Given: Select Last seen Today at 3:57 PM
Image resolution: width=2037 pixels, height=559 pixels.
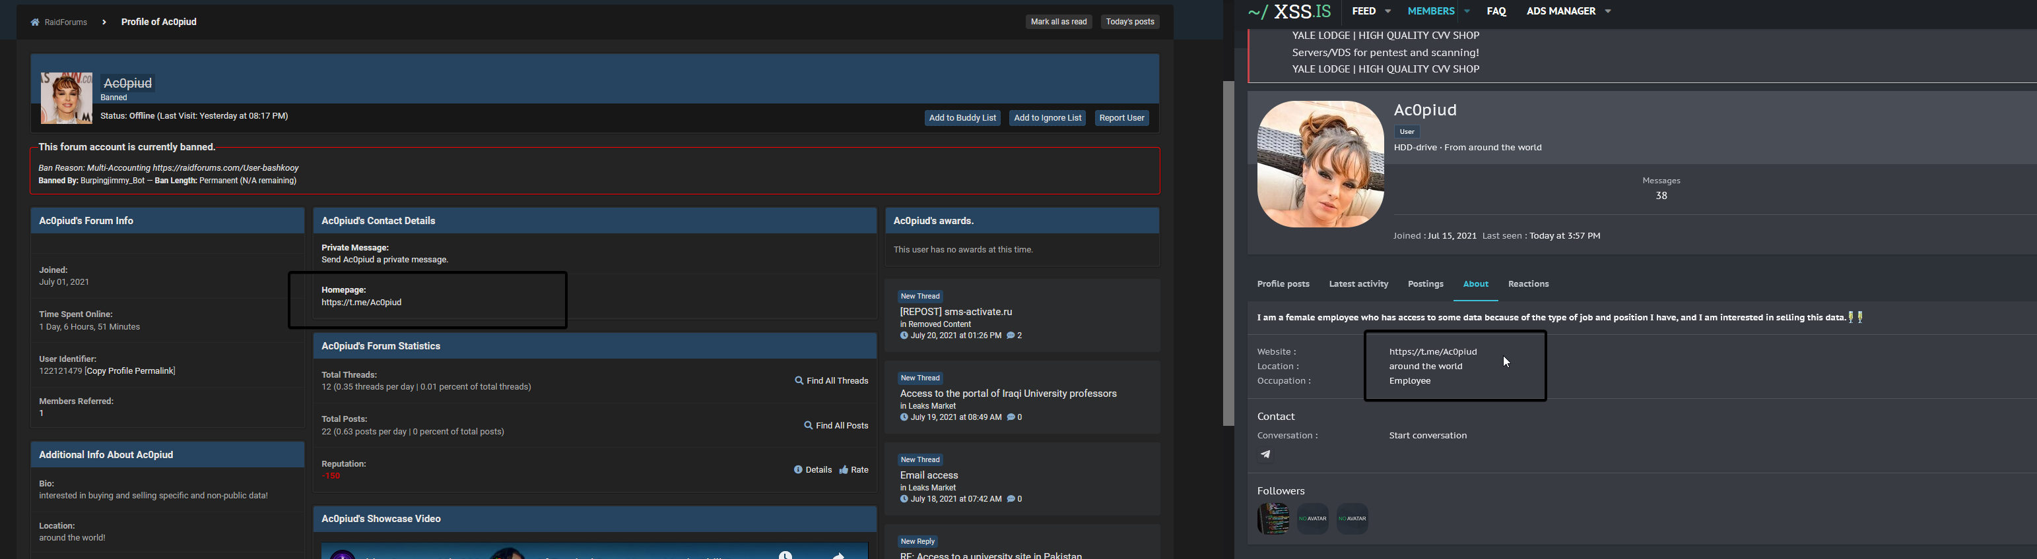Looking at the screenshot, I should click(x=1564, y=236).
